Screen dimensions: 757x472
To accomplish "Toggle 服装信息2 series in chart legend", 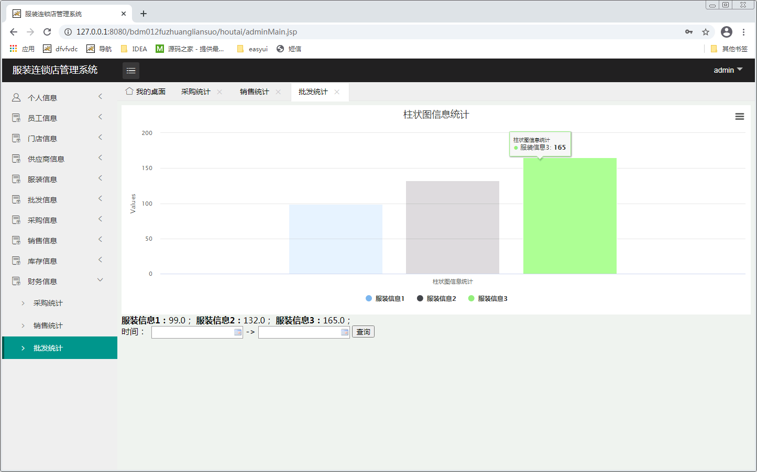I will tap(436, 298).
